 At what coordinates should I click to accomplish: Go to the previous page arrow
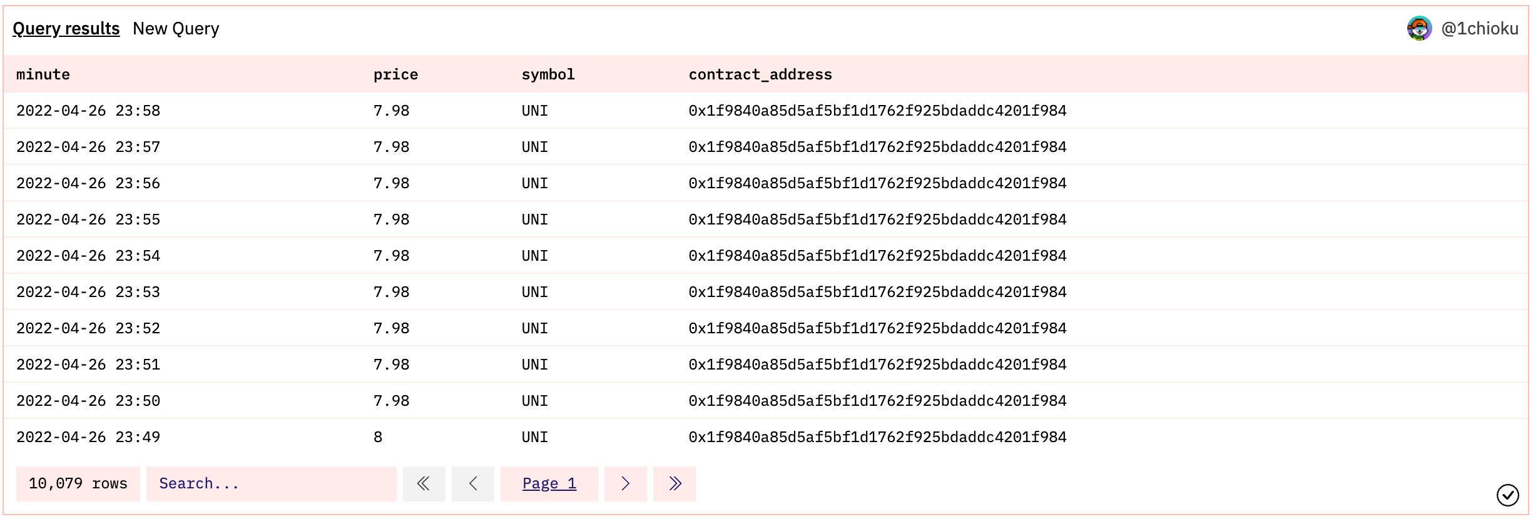click(x=473, y=484)
